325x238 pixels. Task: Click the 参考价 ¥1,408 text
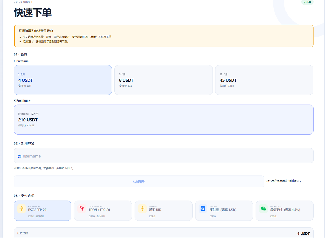(x=27, y=125)
